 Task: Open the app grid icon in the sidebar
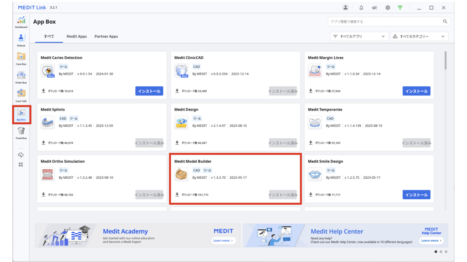(x=21, y=165)
